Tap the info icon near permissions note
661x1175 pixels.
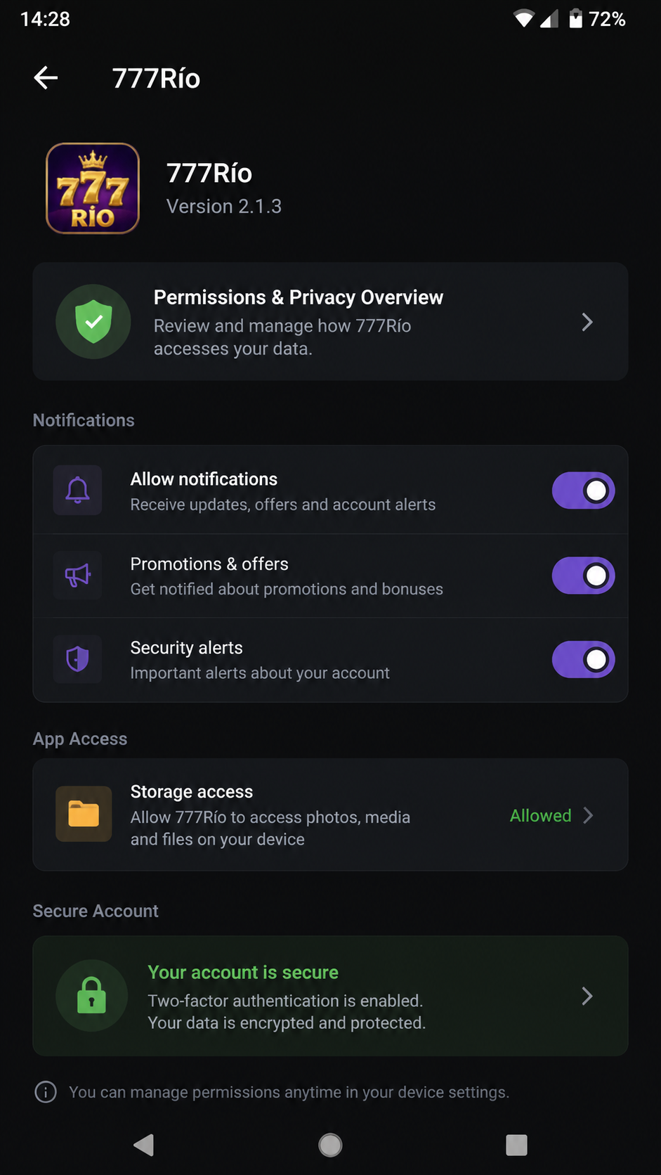tap(46, 1092)
